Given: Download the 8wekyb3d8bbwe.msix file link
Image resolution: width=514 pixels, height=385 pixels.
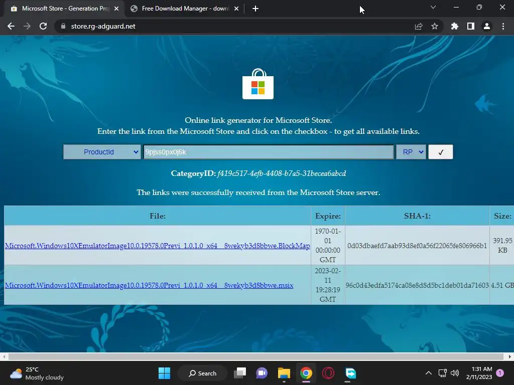Looking at the screenshot, I should (149, 285).
